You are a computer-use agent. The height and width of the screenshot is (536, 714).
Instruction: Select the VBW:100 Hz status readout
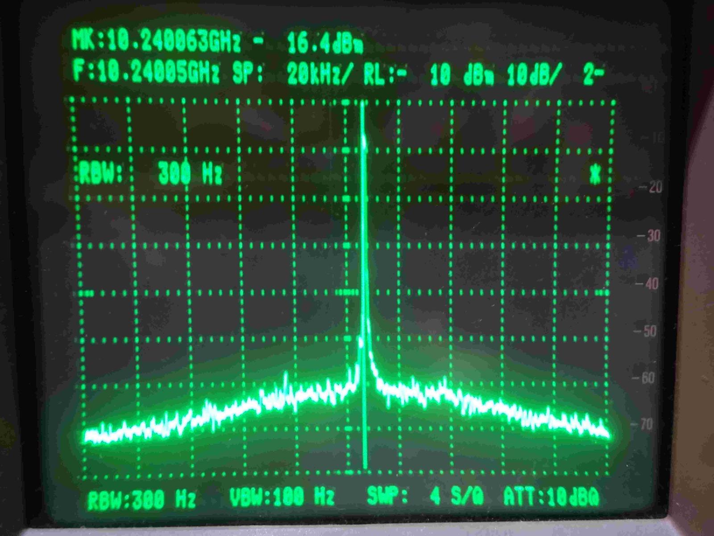tap(282, 496)
